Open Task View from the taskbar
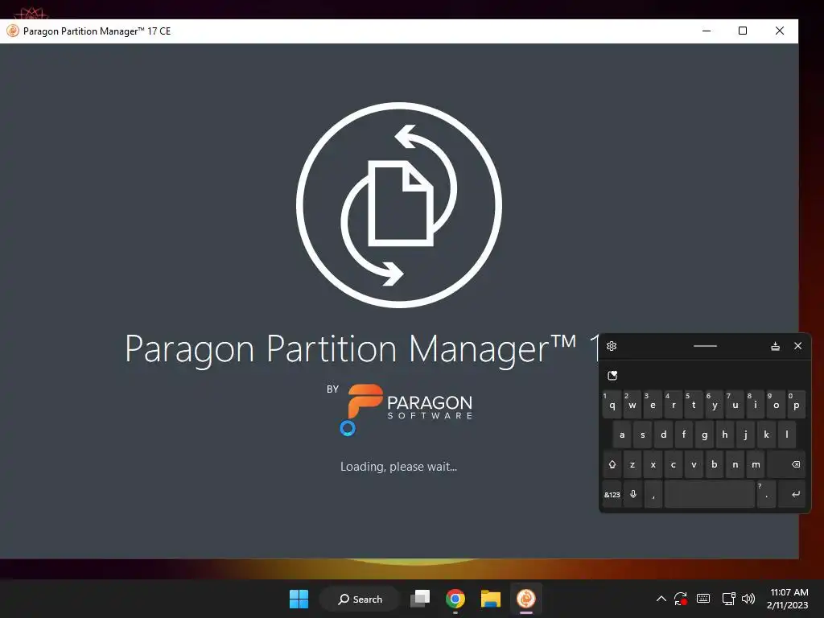Viewport: 824px width, 618px height. (420, 599)
